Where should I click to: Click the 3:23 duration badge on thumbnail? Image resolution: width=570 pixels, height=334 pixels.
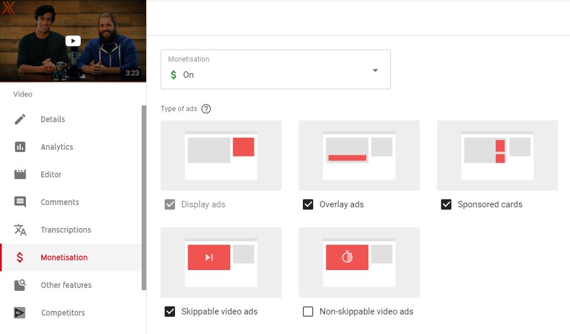tap(132, 73)
